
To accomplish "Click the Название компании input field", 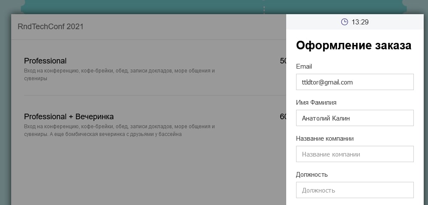I will point(355,154).
